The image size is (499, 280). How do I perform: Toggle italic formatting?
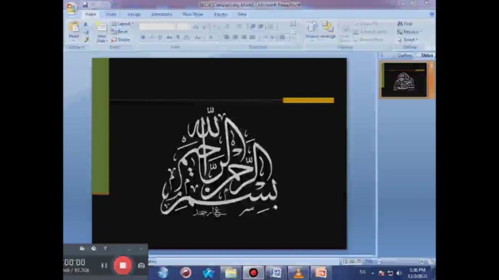[x=151, y=38]
